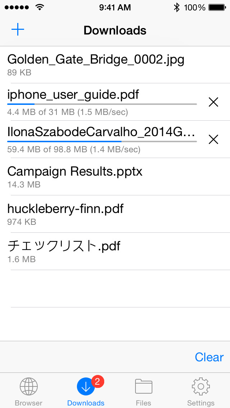Cancel the iphone_user_guide.pdf download
This screenshot has width=230, height=408.
click(213, 102)
